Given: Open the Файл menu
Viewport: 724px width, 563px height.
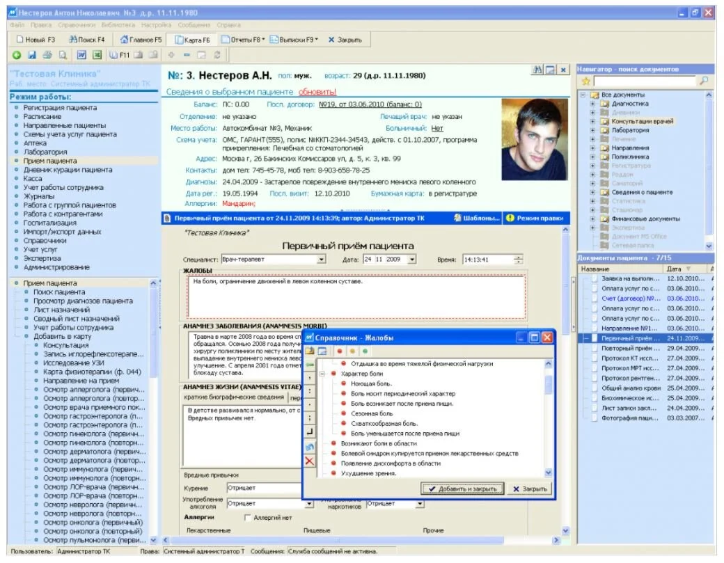Looking at the screenshot, I should click(x=17, y=25).
